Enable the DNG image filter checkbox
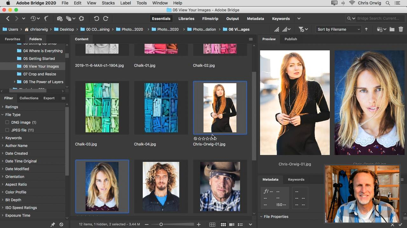The image size is (407, 228). [7, 122]
